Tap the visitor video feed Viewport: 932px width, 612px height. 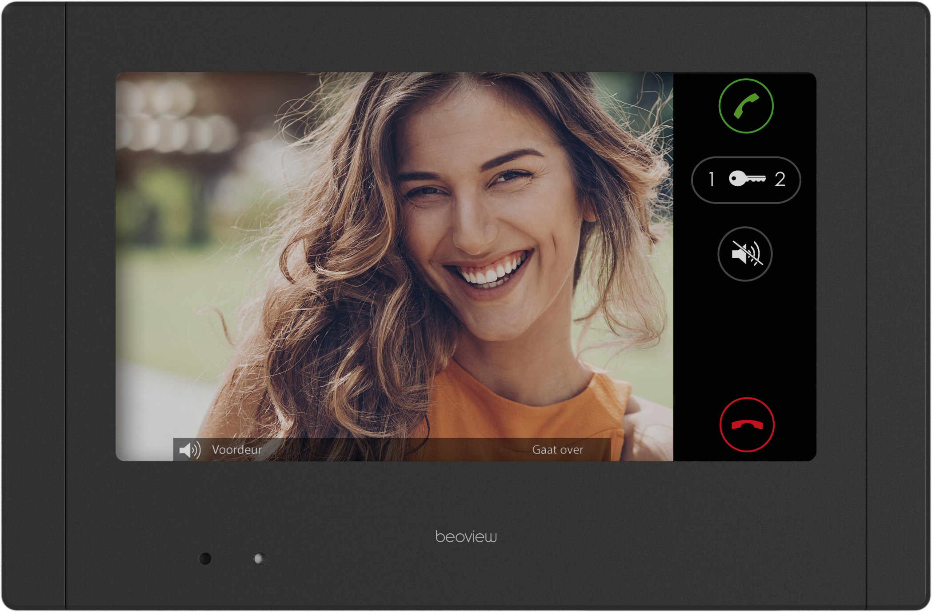click(394, 267)
